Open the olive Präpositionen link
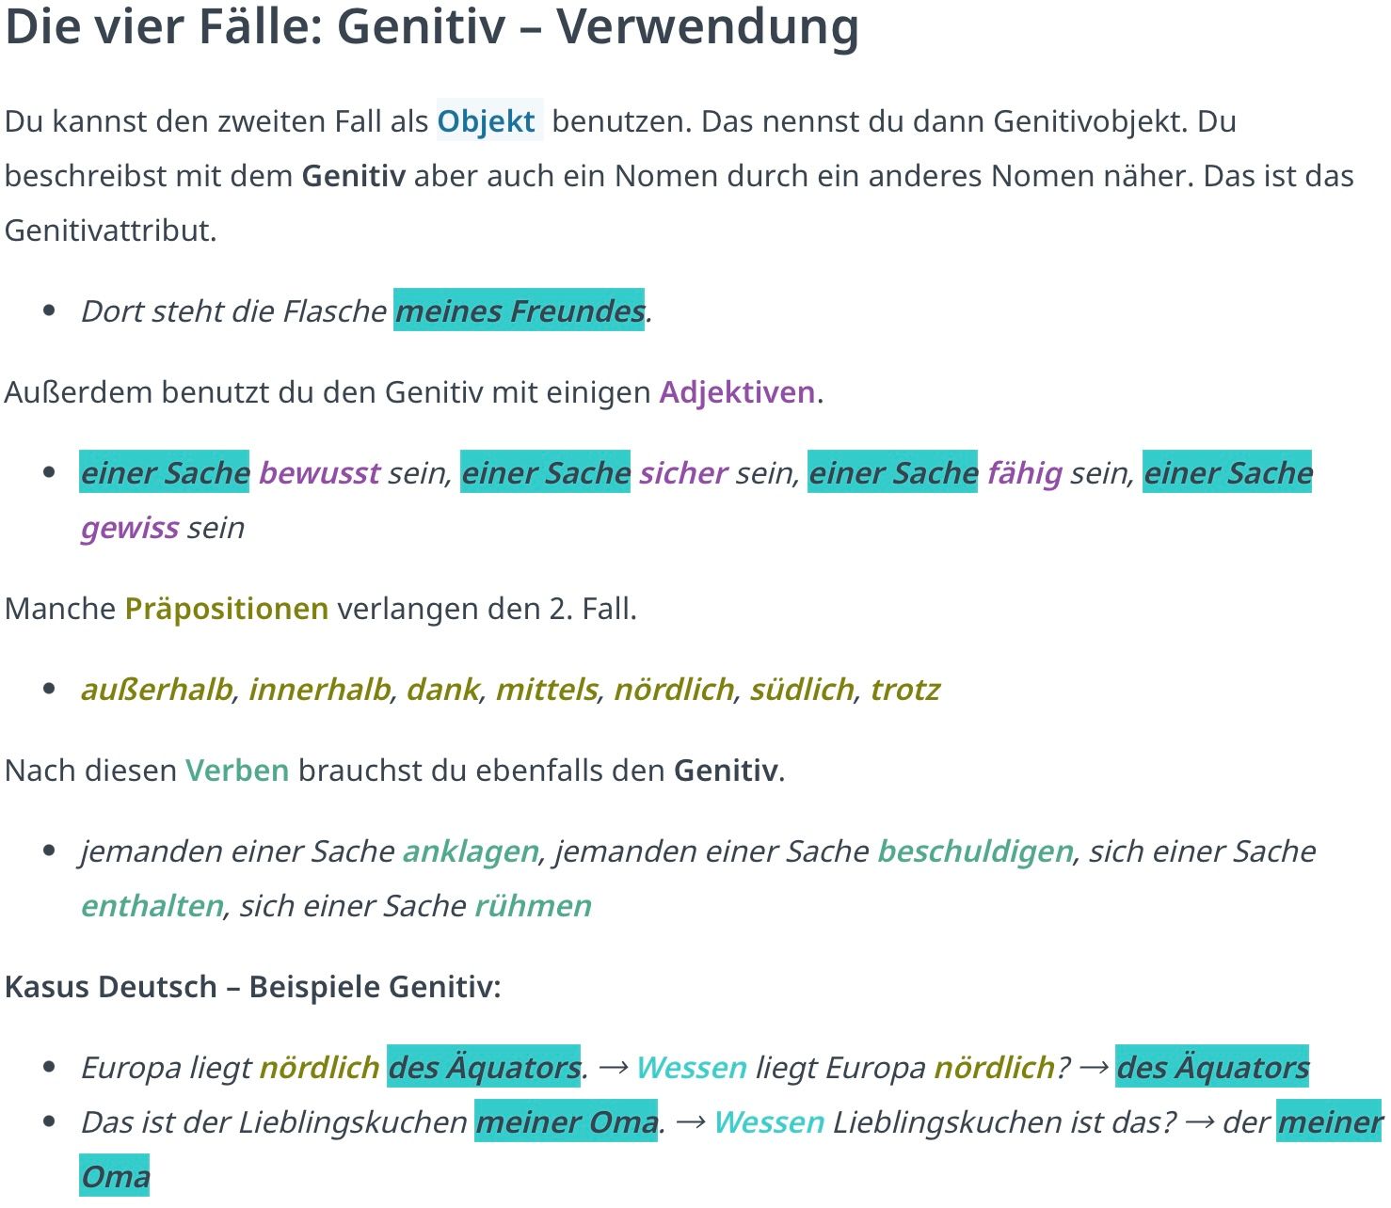The image size is (1391, 1208). click(x=227, y=608)
